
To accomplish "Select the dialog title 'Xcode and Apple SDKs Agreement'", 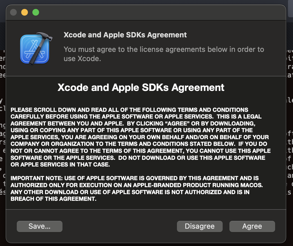I will 125,35.
